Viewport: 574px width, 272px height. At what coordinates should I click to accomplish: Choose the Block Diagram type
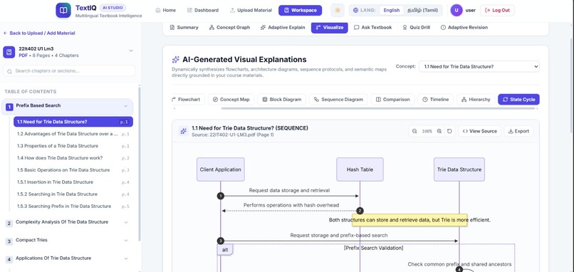(x=282, y=100)
